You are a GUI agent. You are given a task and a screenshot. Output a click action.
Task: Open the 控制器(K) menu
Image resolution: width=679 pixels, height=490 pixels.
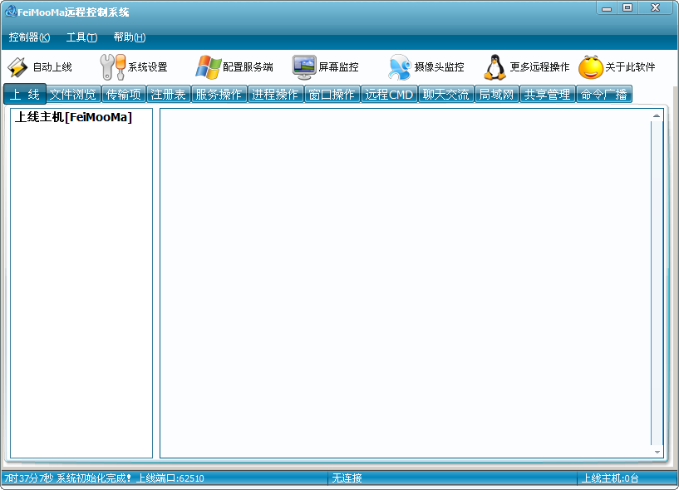pos(29,37)
